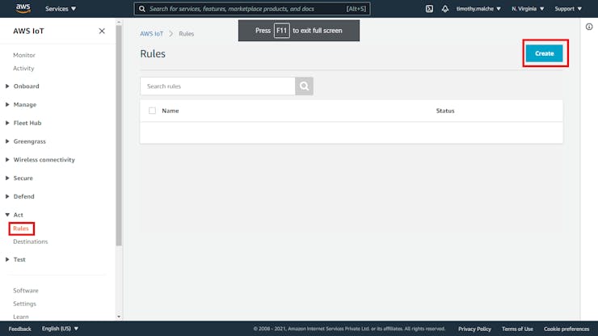Focus the top services search bar
This screenshot has width=598, height=336.
coord(252,9)
